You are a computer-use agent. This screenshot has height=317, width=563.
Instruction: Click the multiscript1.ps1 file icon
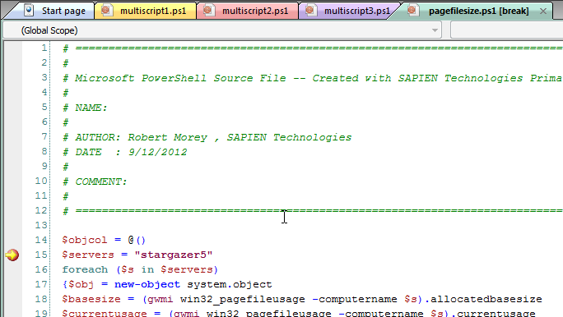(x=106, y=11)
